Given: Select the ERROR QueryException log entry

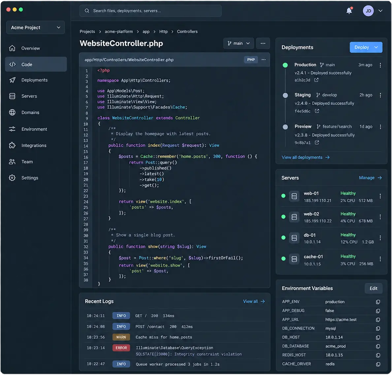Looking at the screenshot, I should click(x=175, y=351).
